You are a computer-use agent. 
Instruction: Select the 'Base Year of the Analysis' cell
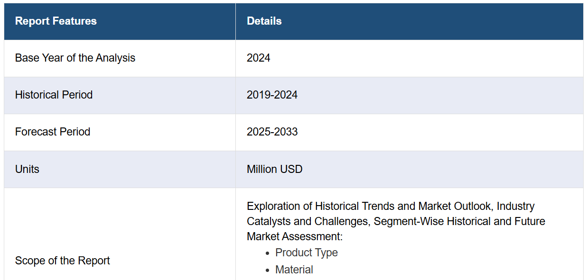[120, 58]
